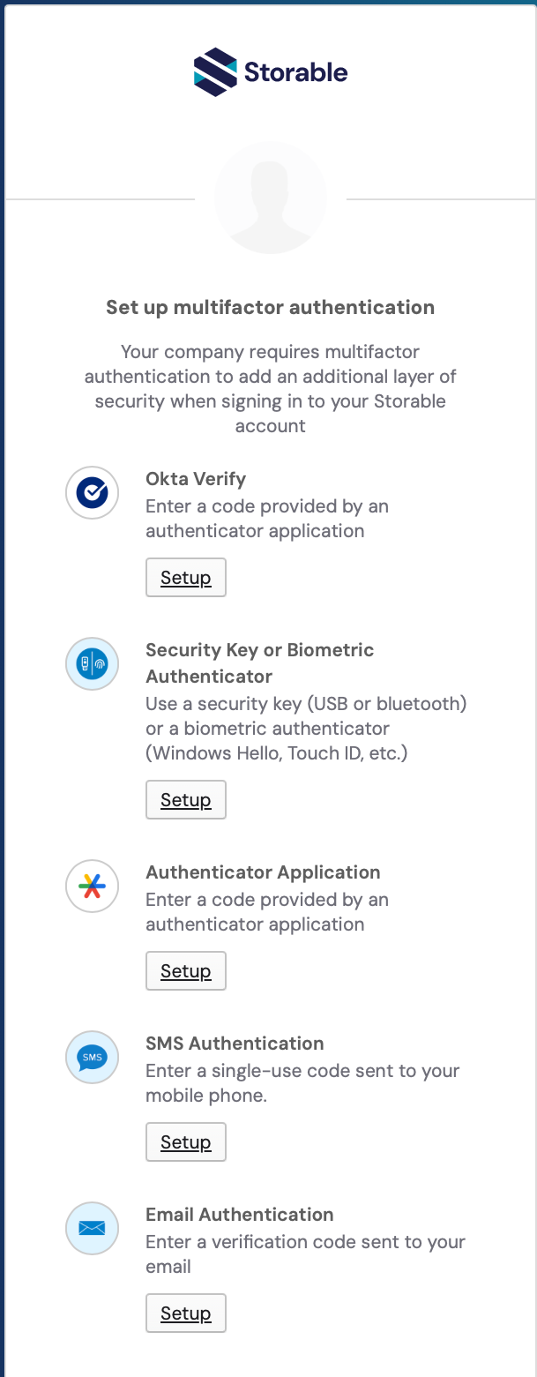537x1377 pixels.
Task: Click the Security Key fingerprint icon
Action: point(93,664)
